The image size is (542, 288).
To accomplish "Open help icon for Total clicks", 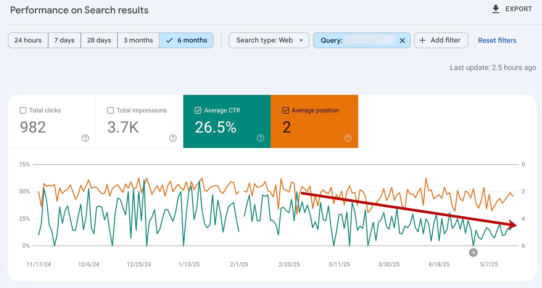I will [85, 138].
